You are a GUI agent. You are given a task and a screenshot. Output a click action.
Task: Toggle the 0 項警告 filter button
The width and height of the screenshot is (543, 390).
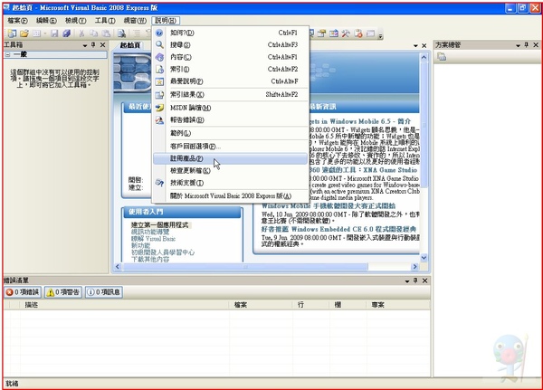point(63,292)
